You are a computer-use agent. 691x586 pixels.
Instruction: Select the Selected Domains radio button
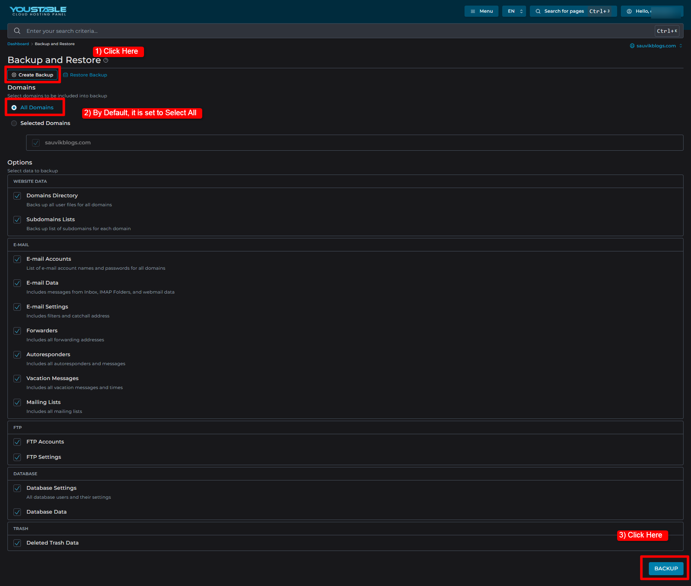[14, 123]
